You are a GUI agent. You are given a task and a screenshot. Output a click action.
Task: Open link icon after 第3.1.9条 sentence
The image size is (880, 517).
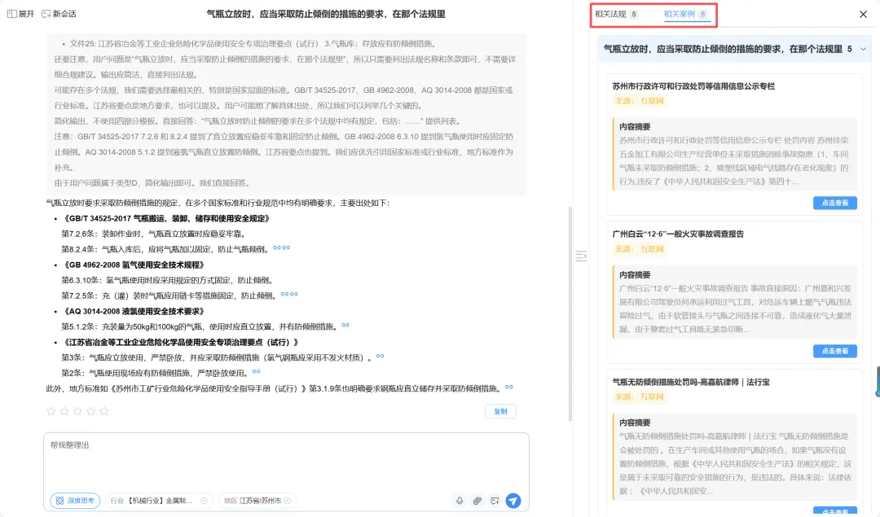509,388
